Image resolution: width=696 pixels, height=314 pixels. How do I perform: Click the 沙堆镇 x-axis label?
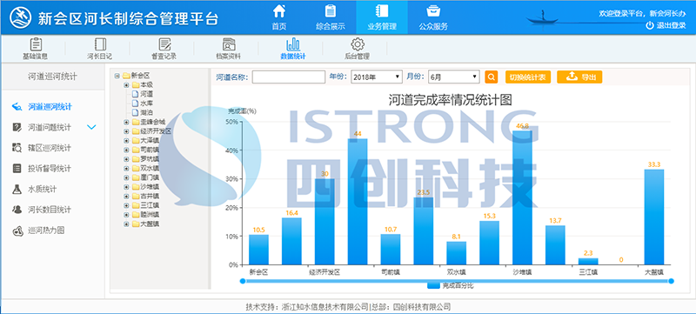[523, 272]
